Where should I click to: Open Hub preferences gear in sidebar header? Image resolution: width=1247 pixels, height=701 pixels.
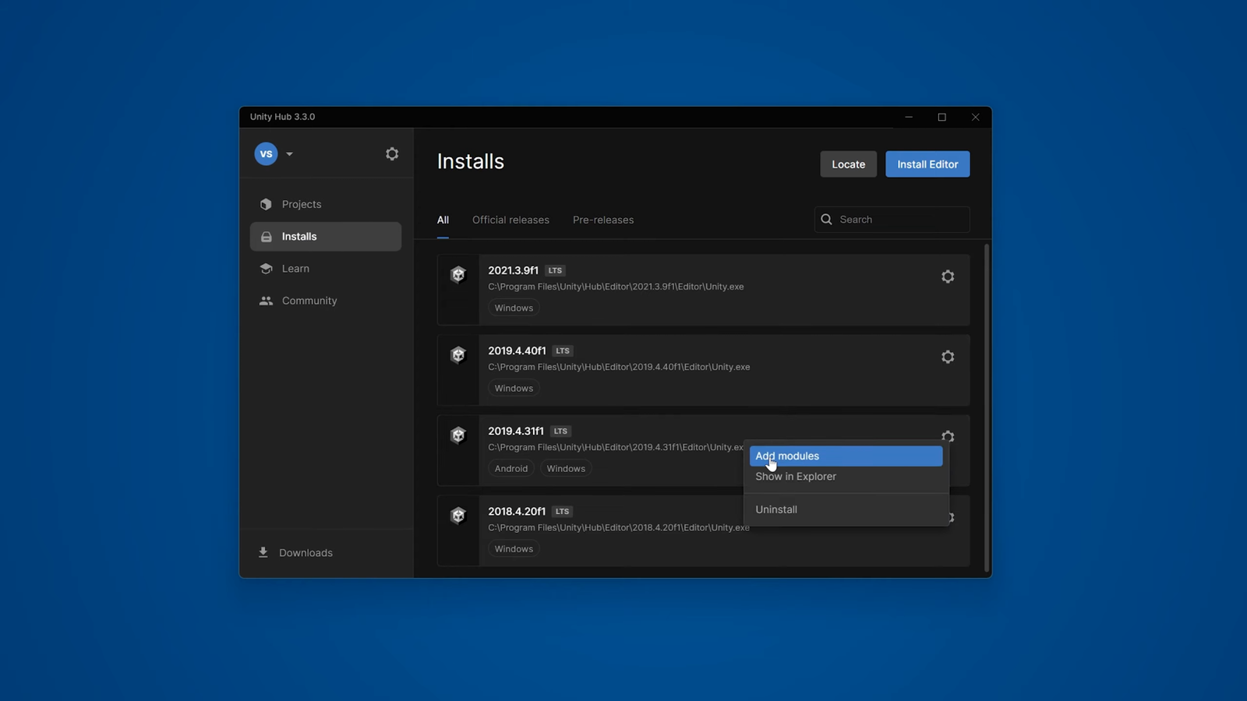pyautogui.click(x=392, y=154)
